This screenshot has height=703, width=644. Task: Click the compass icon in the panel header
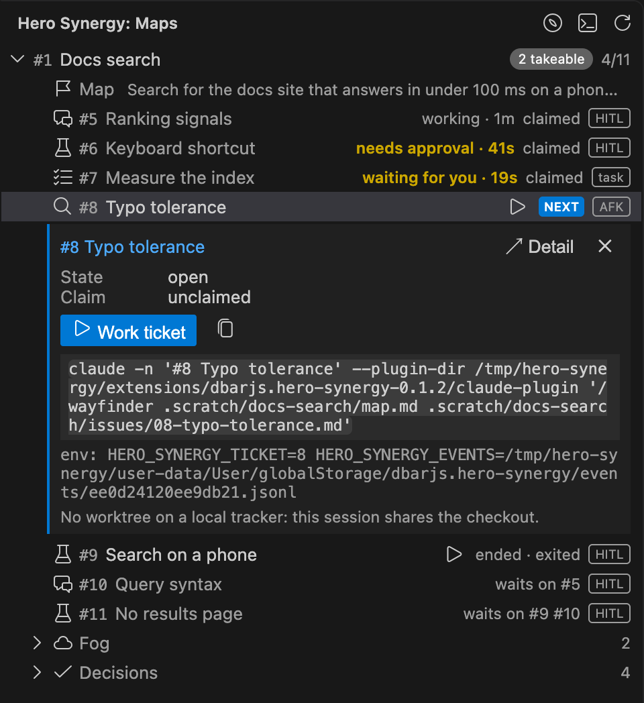tap(553, 23)
